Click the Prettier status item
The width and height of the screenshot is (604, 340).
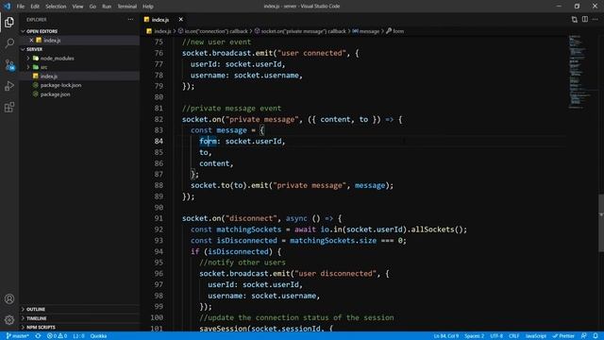point(563,336)
